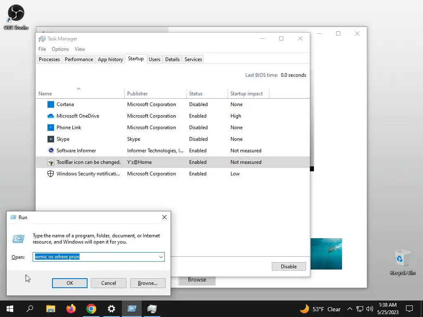Open Settings gear on the taskbar
Screen dimensions: 423x317
pos(112,309)
